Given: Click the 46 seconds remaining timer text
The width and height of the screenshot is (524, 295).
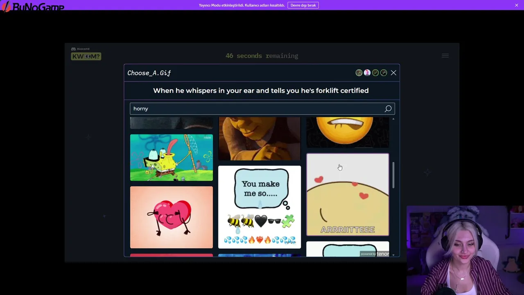Looking at the screenshot, I should click(262, 56).
